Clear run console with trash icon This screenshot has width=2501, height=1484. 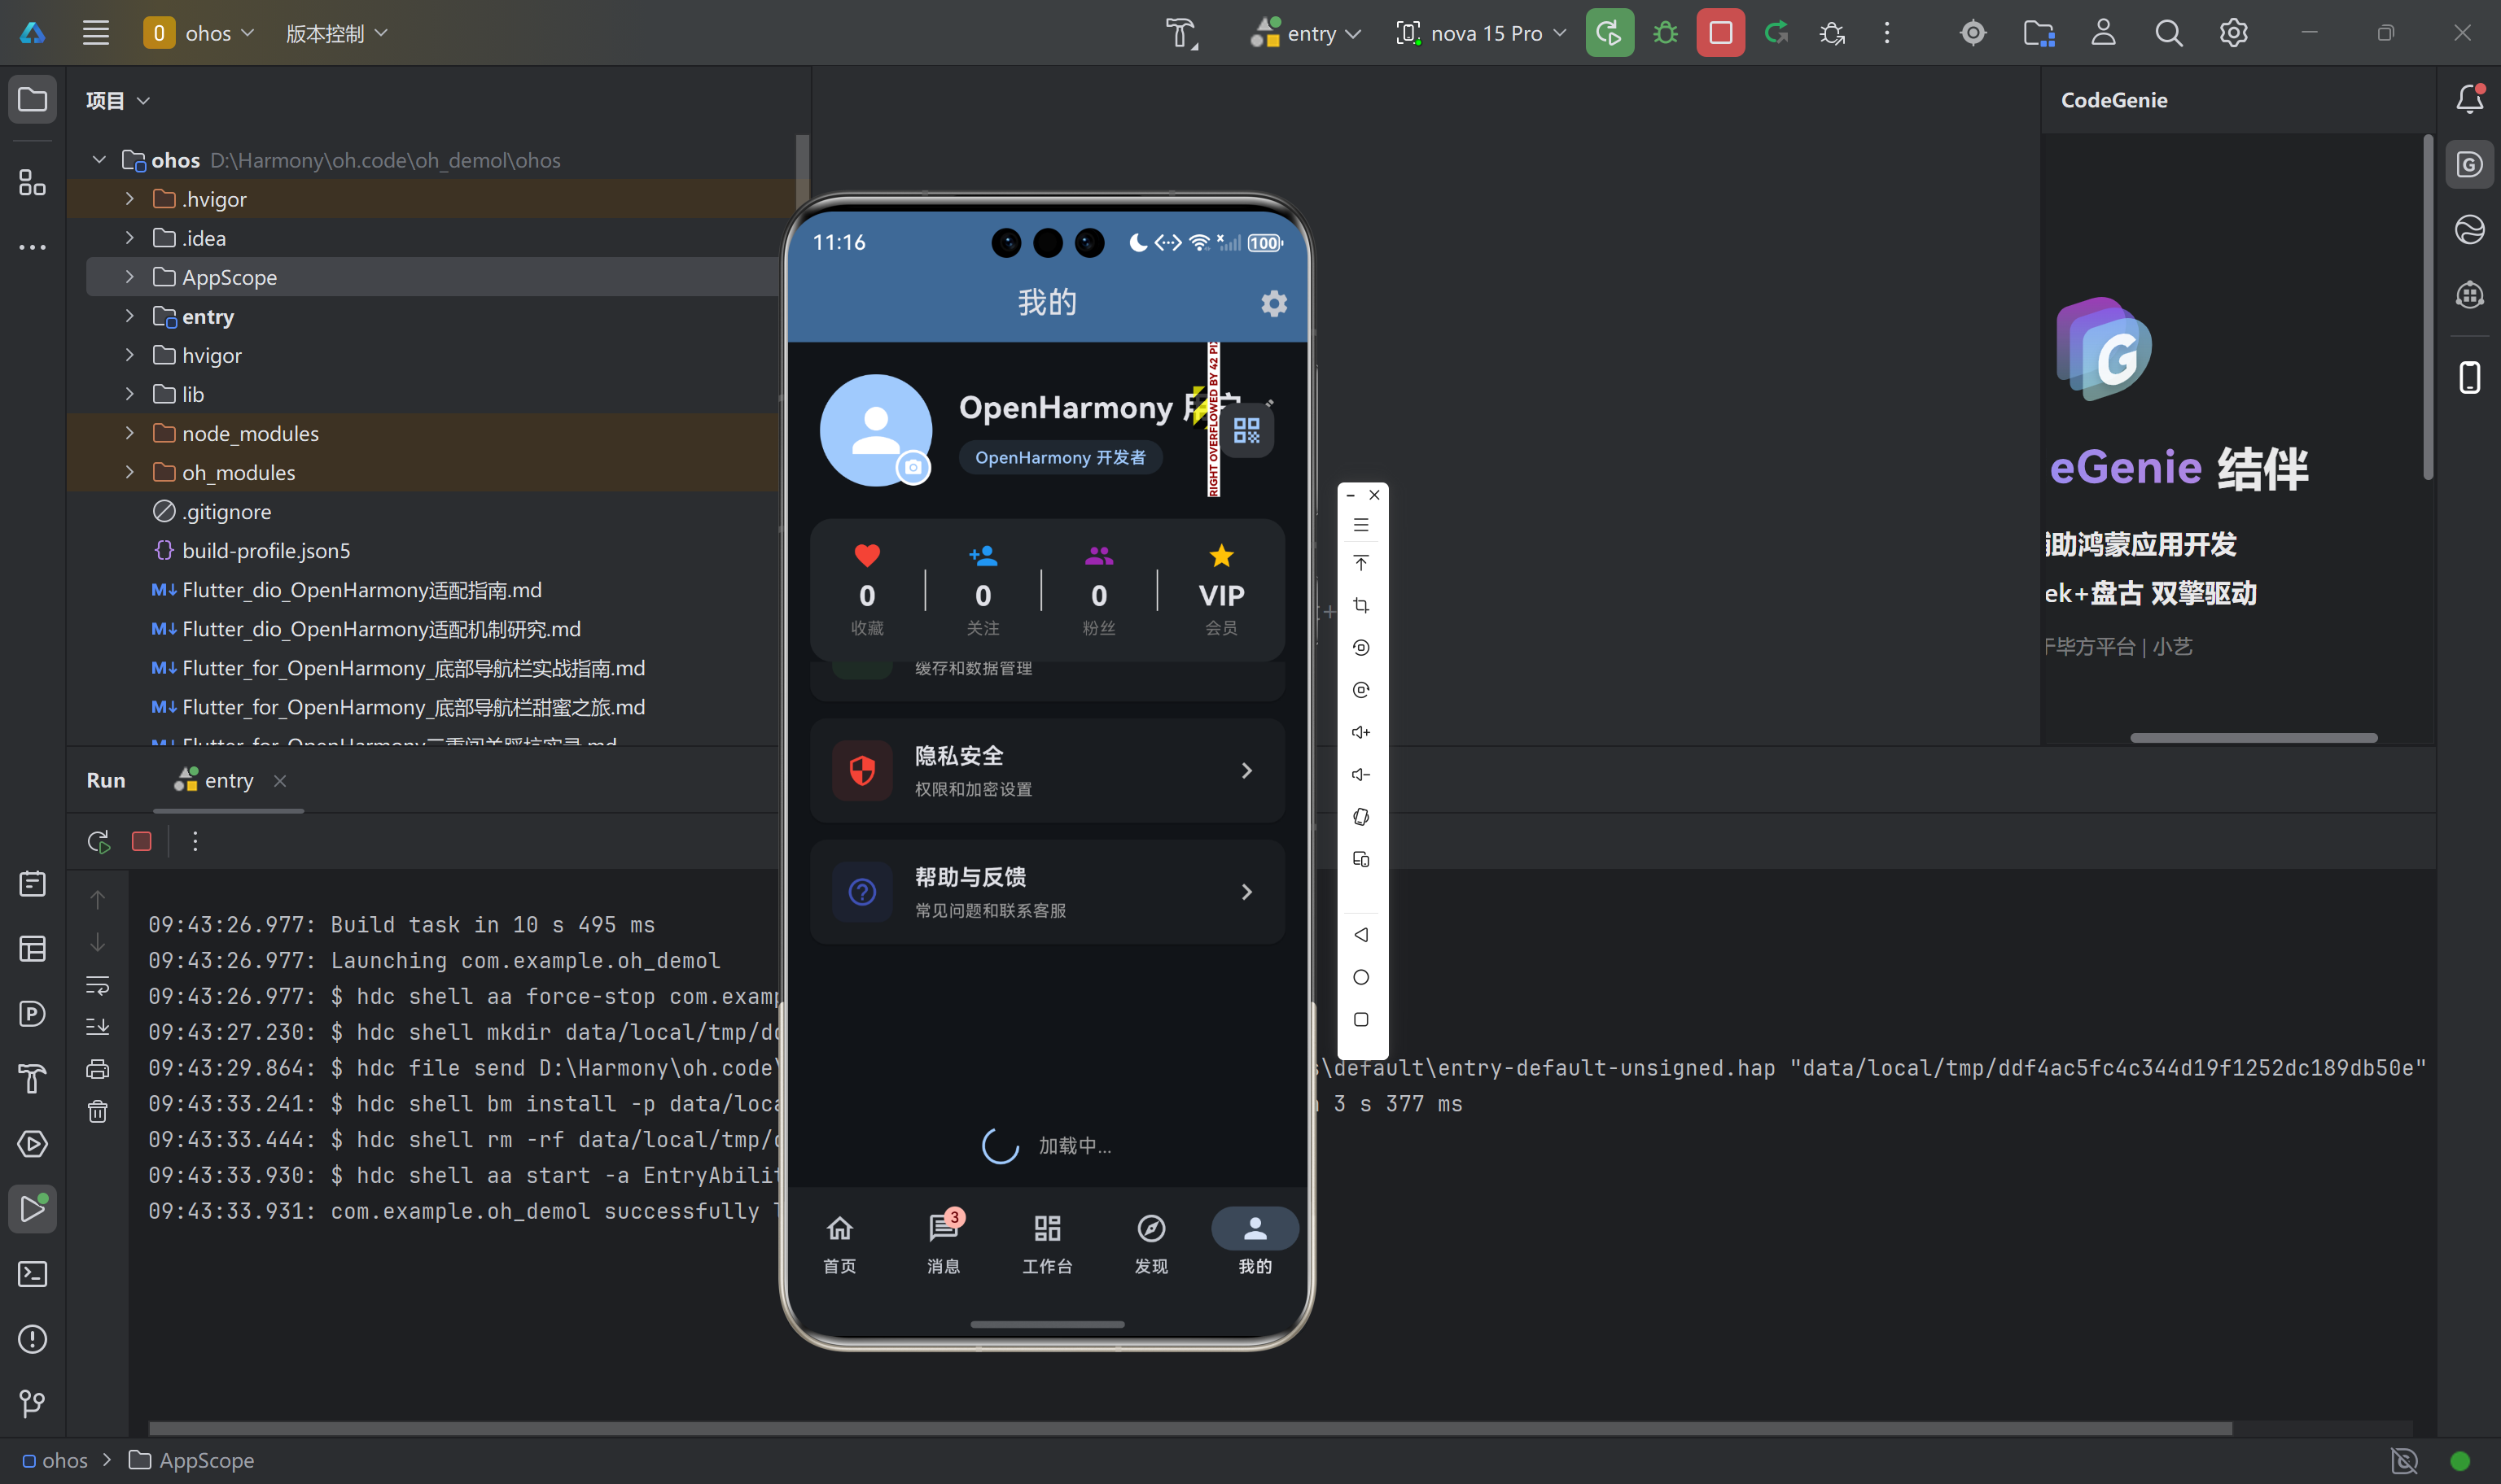click(97, 1111)
